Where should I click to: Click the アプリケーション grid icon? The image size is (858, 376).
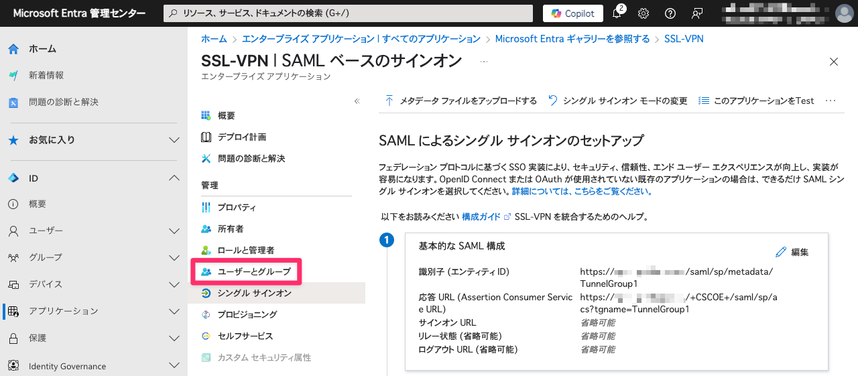pyautogui.click(x=13, y=311)
